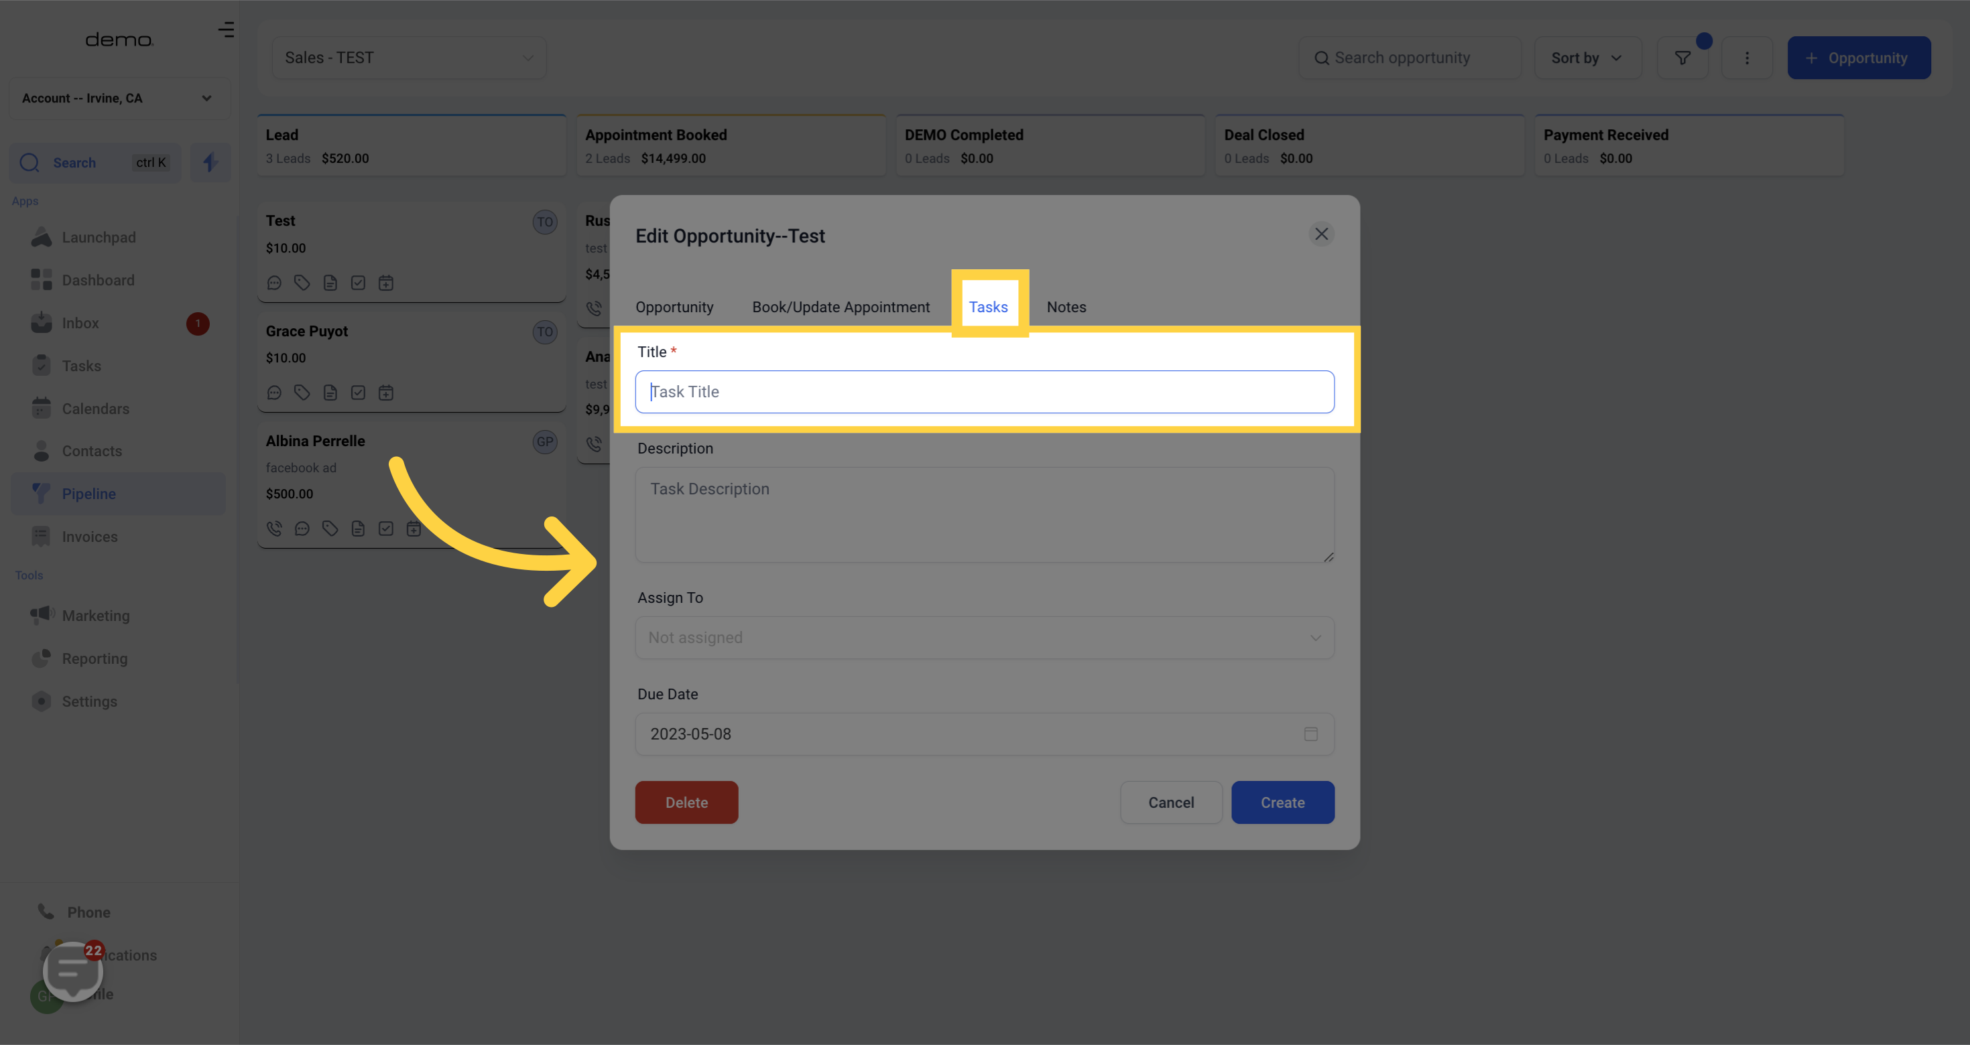Viewport: 1970px width, 1045px height.
Task: Click the Task Title input field
Action: pos(984,392)
